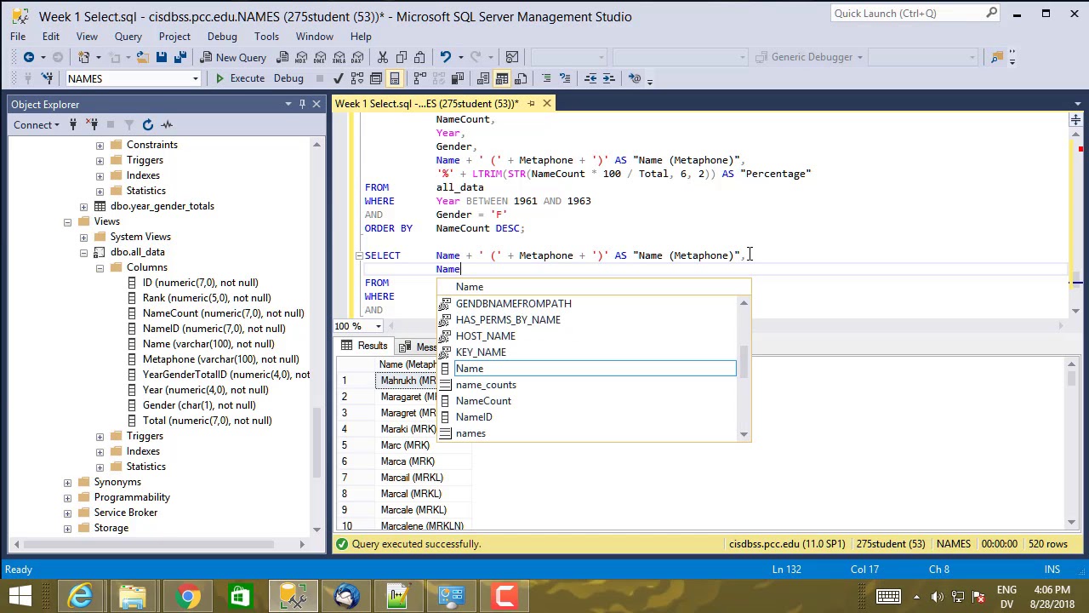Viewport: 1089px width, 613px height.
Task: Click the Change Connection plug icon
Action: (47, 78)
